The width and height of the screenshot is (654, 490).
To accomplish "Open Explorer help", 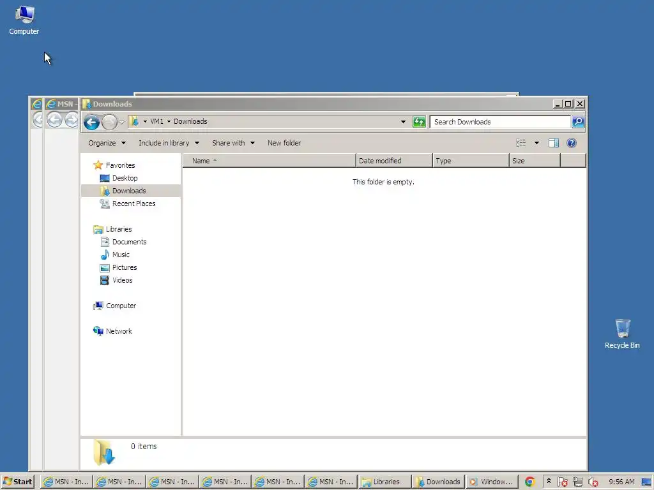I will 572,143.
